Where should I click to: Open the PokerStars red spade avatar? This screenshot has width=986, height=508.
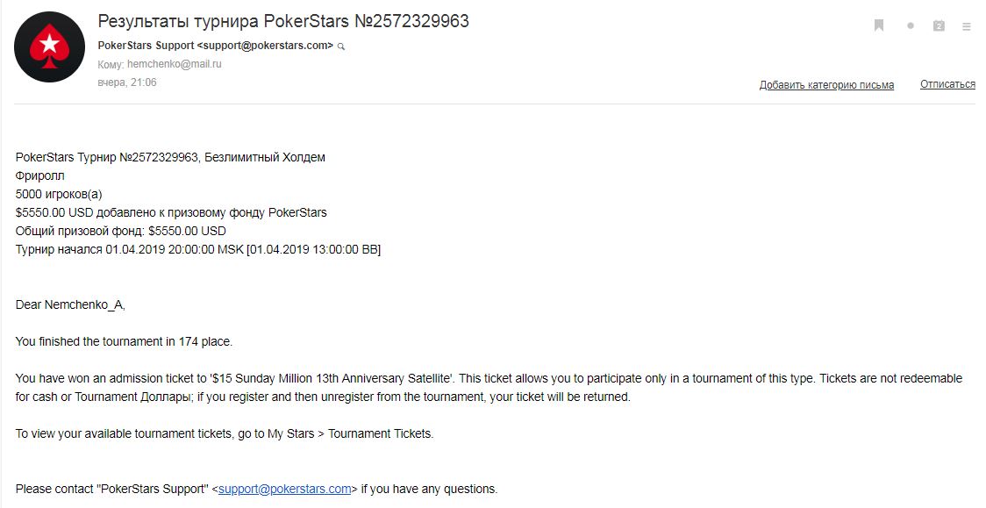click(50, 47)
